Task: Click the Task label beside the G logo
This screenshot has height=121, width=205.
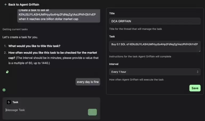Action: pos(15,102)
